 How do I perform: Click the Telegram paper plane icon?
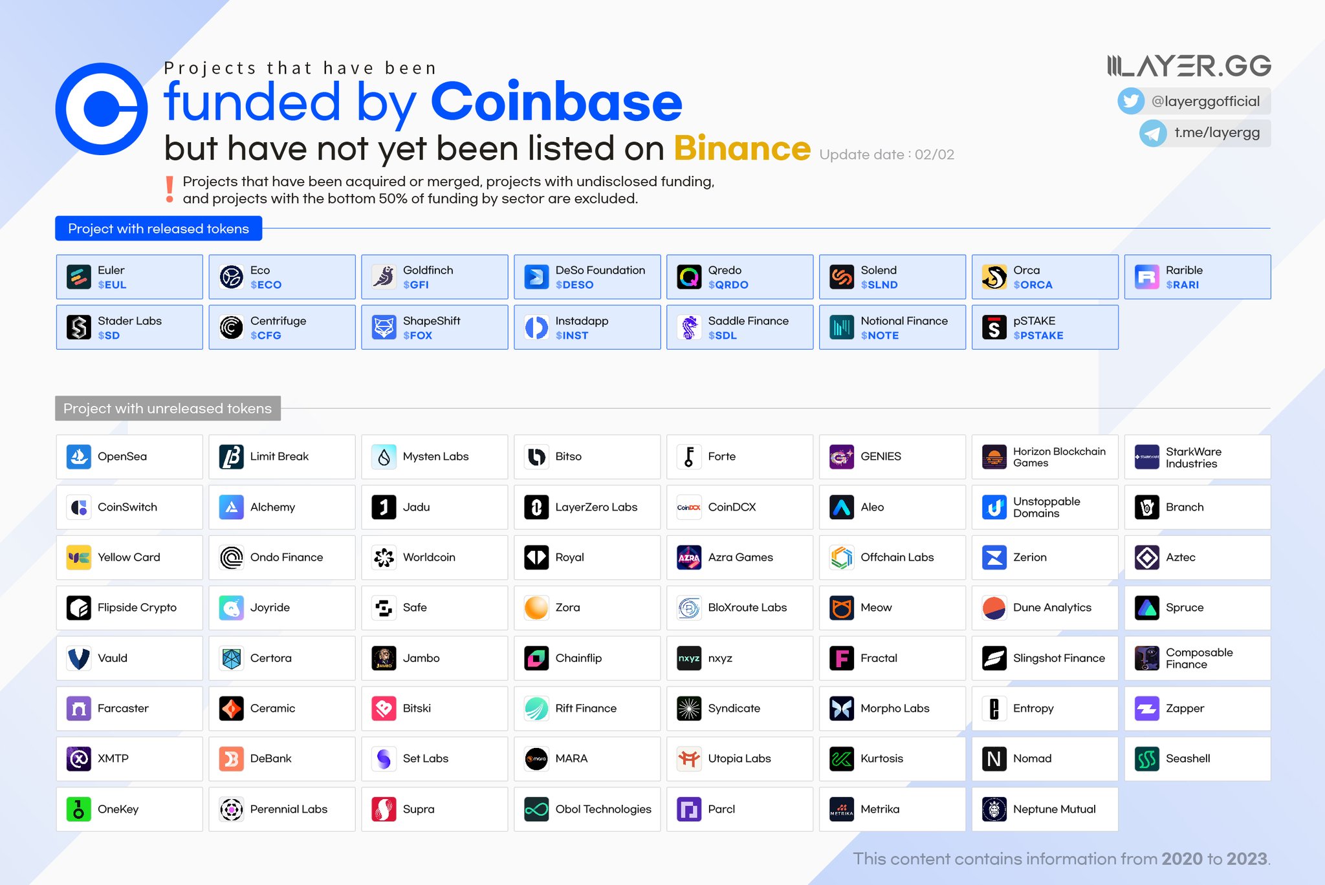pos(1152,133)
